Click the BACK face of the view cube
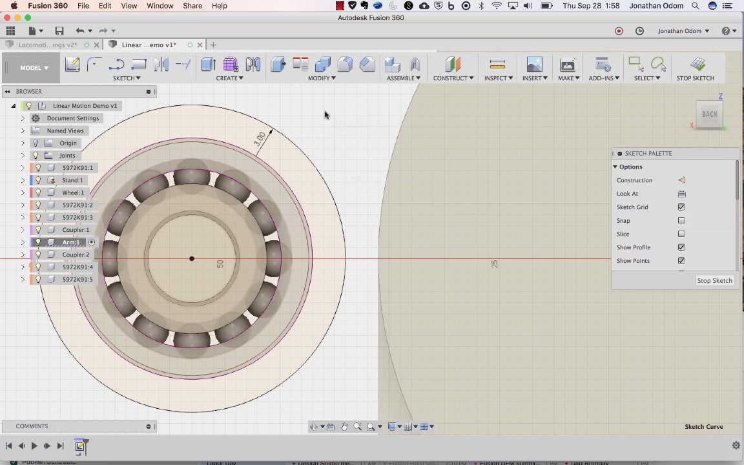The height and width of the screenshot is (465, 744). coord(710,114)
